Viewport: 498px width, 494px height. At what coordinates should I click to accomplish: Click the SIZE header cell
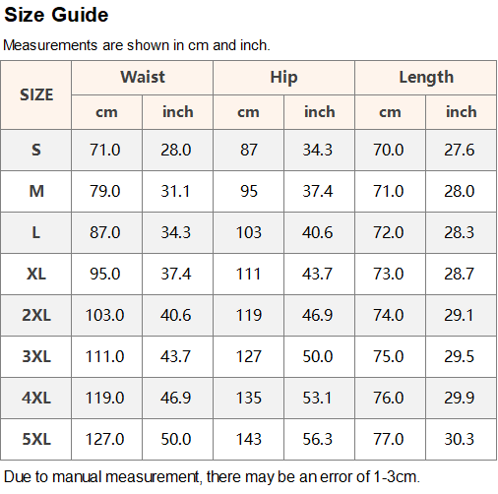pyautogui.click(x=36, y=94)
